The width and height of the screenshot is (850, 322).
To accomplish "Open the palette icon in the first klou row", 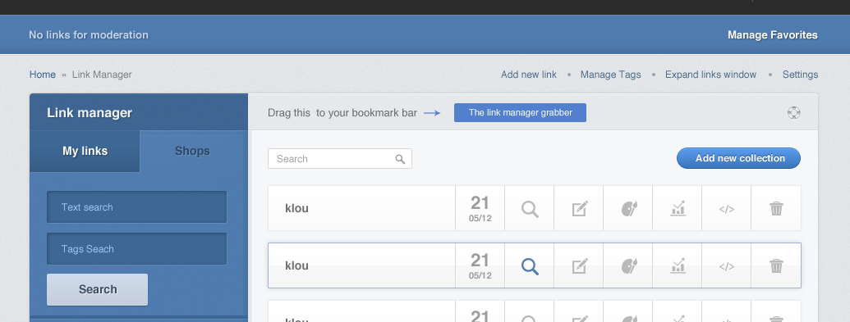I will [629, 208].
